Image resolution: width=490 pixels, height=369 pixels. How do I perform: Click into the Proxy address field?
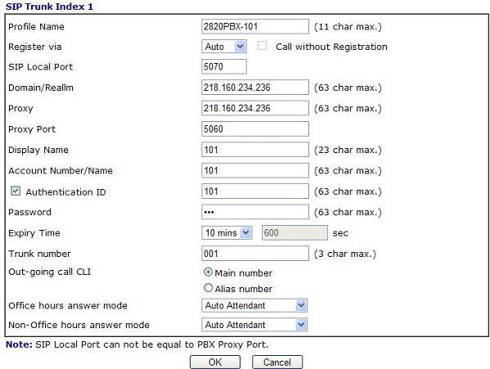click(x=255, y=108)
